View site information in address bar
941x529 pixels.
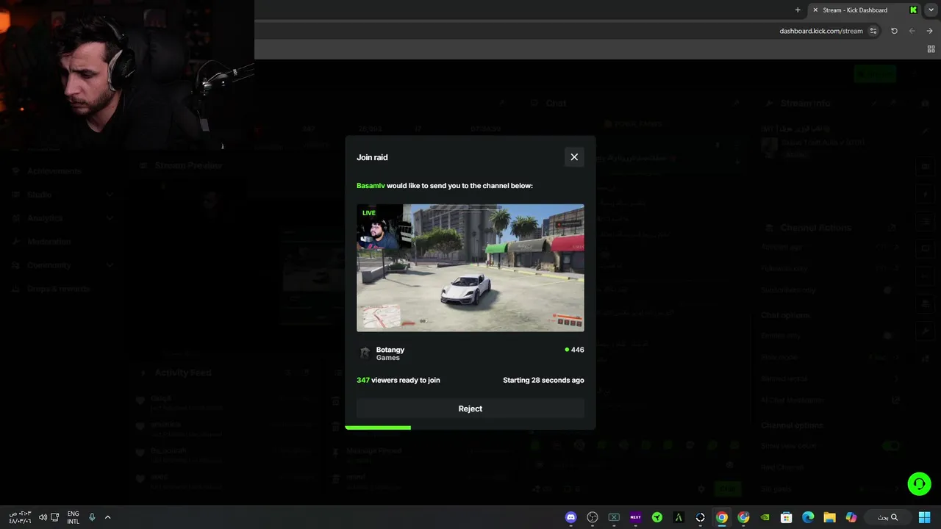click(x=873, y=31)
